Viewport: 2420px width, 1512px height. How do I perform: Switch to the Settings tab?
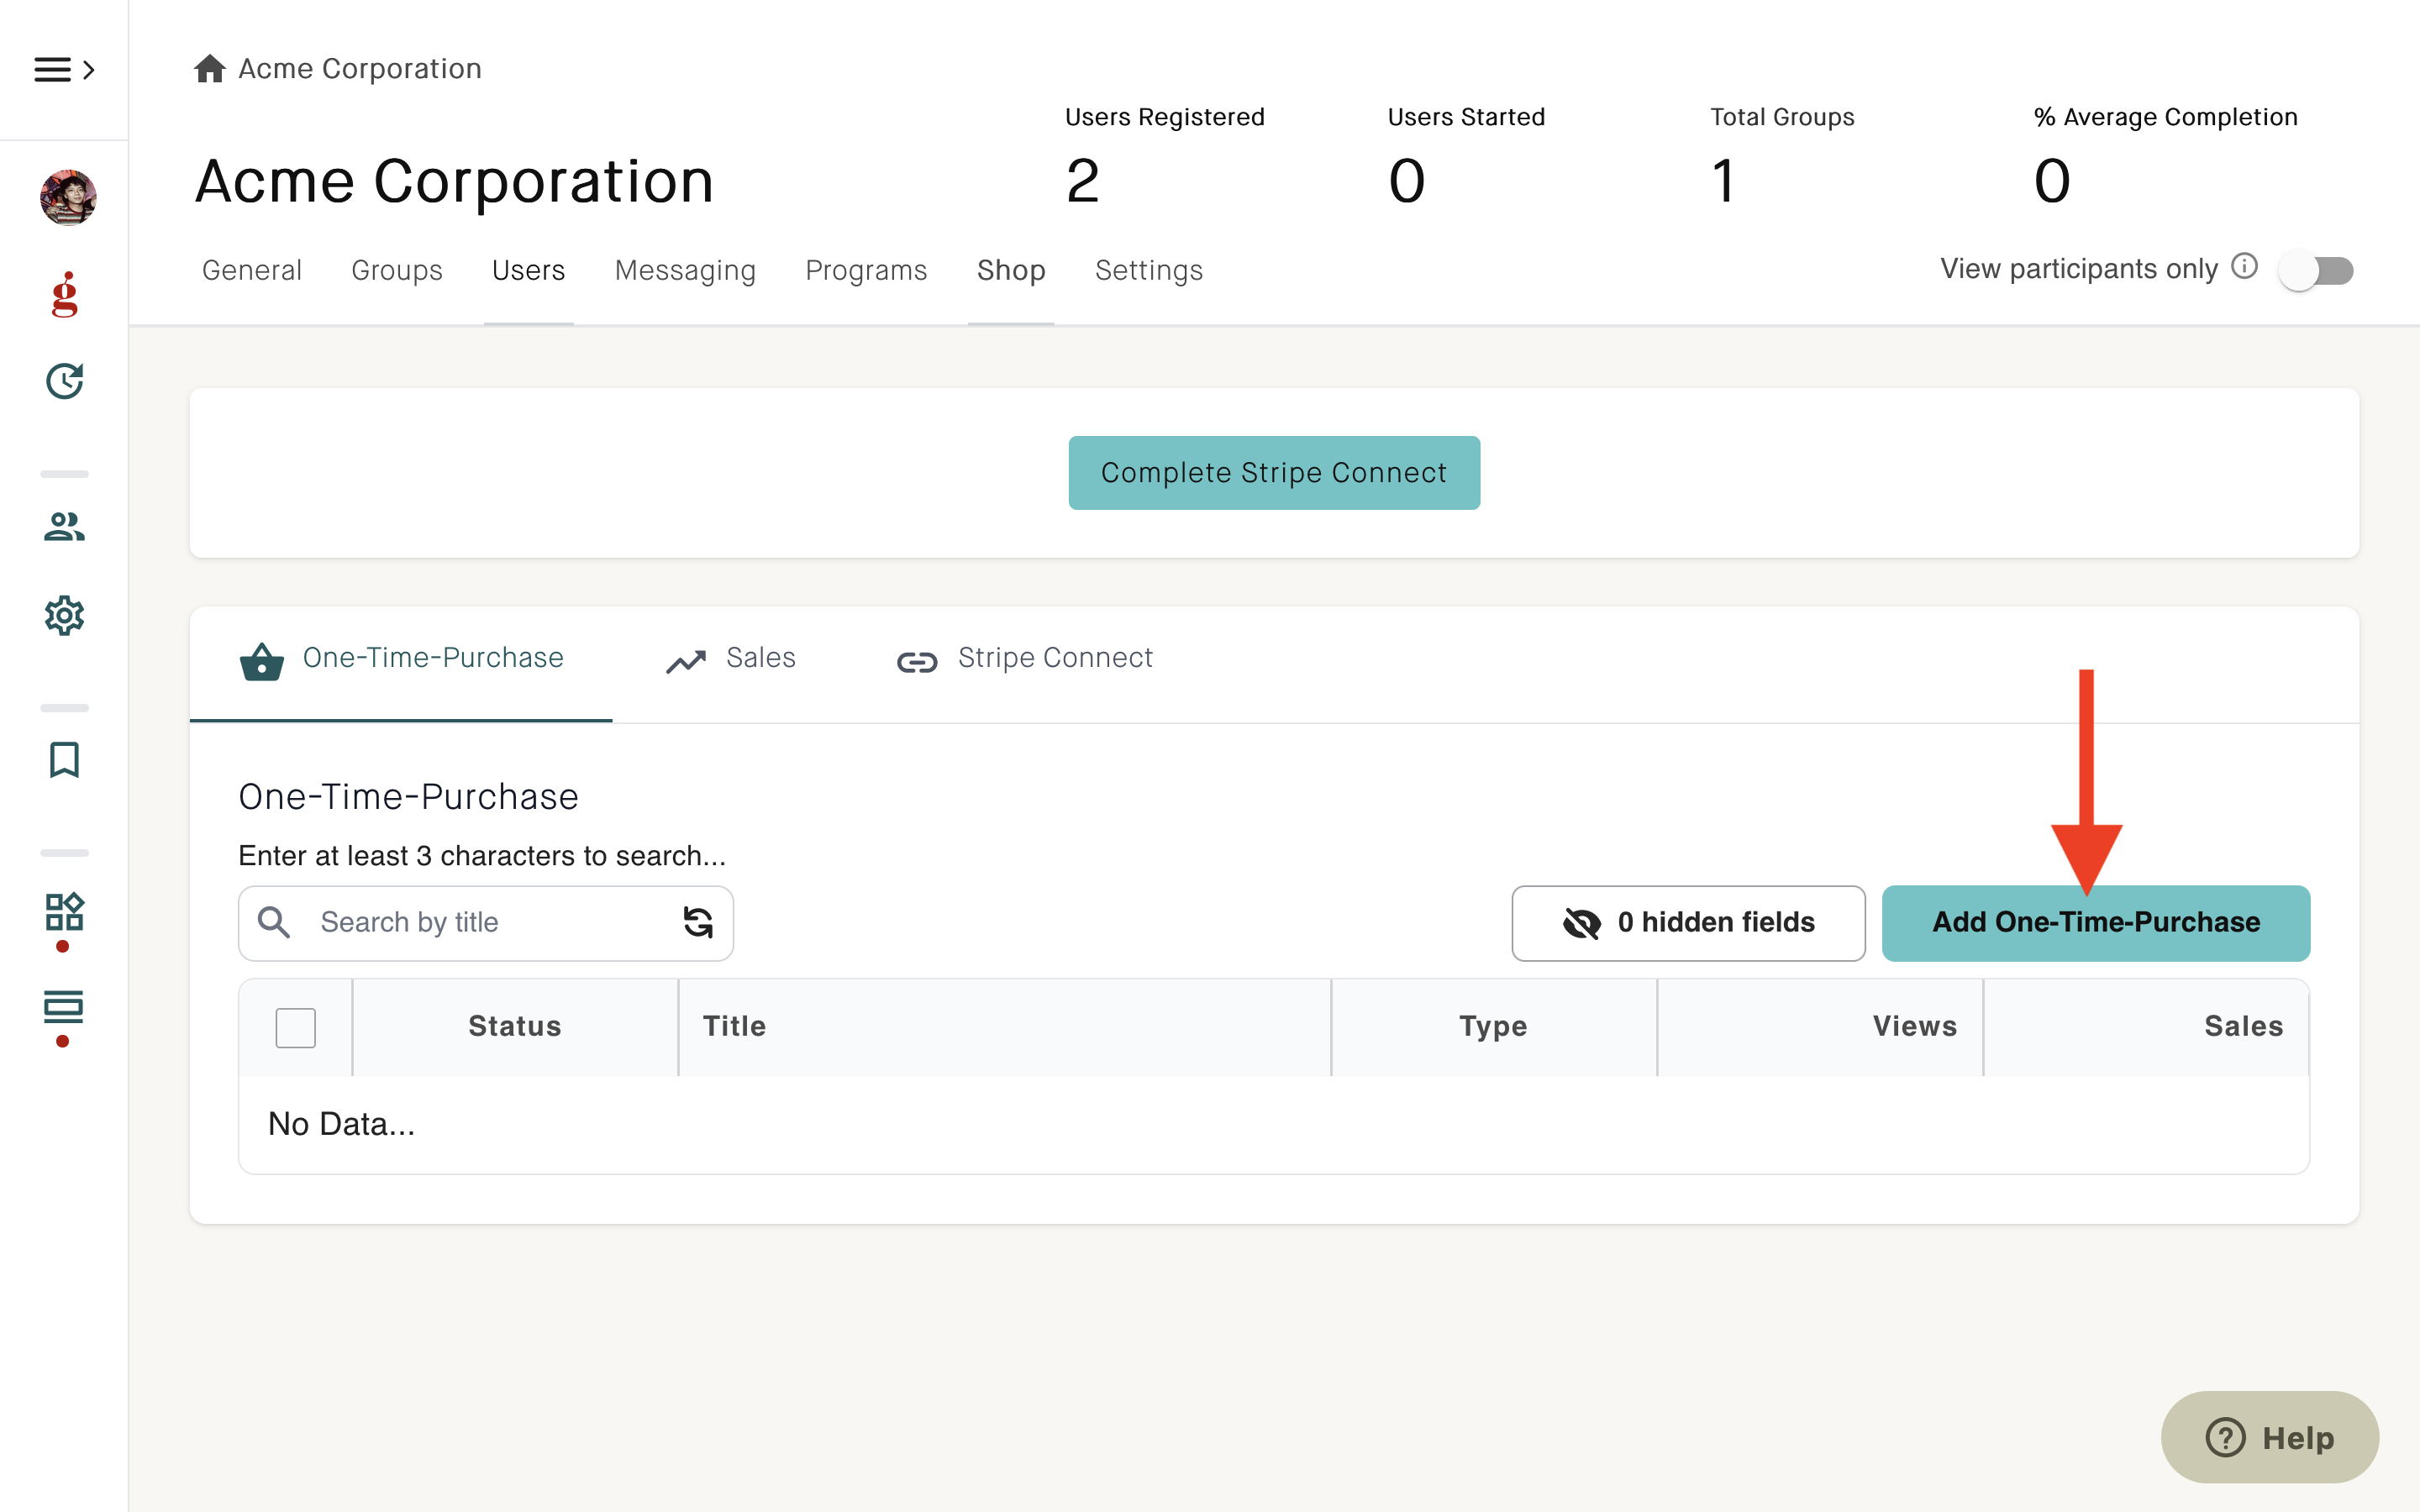click(1149, 270)
